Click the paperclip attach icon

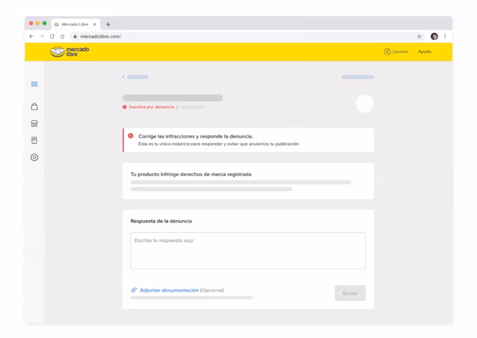point(134,290)
